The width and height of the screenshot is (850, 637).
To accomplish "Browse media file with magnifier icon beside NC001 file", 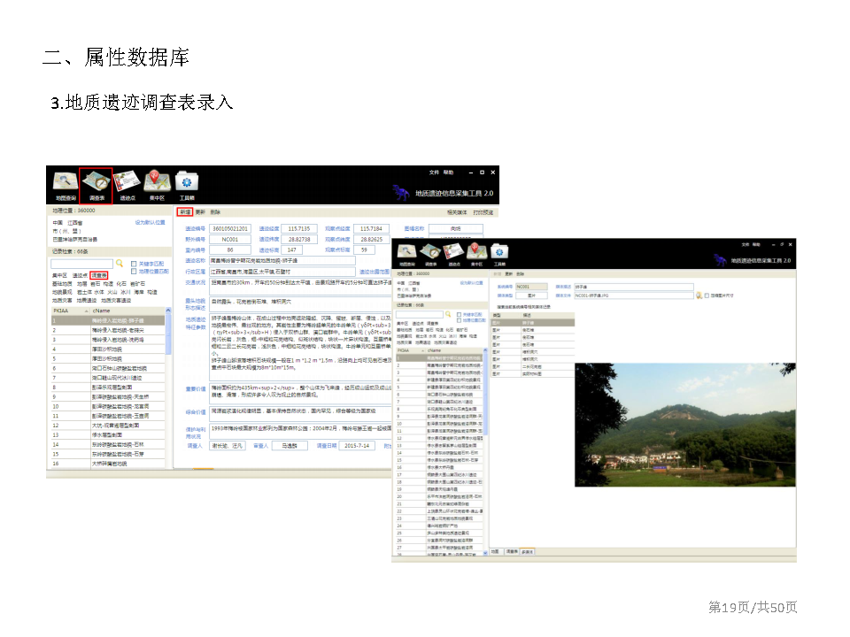I will click(x=699, y=295).
